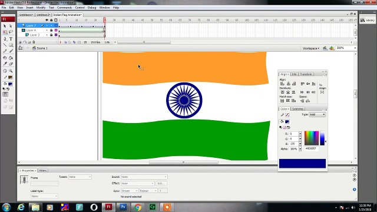Select the Eraser tool
The height and width of the screenshot is (212, 377).
coord(11,64)
